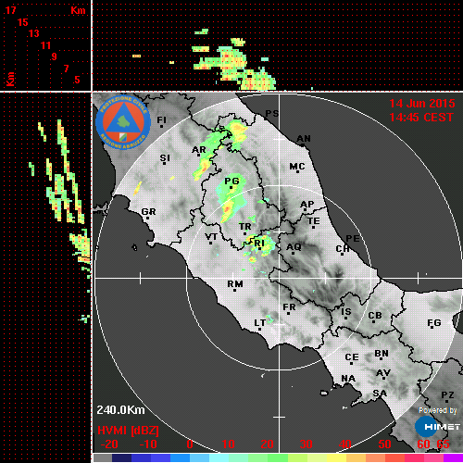This screenshot has width=463, height=463.
Task: Click the magenta 65 dBZ color swatch
Action: [x=453, y=457]
